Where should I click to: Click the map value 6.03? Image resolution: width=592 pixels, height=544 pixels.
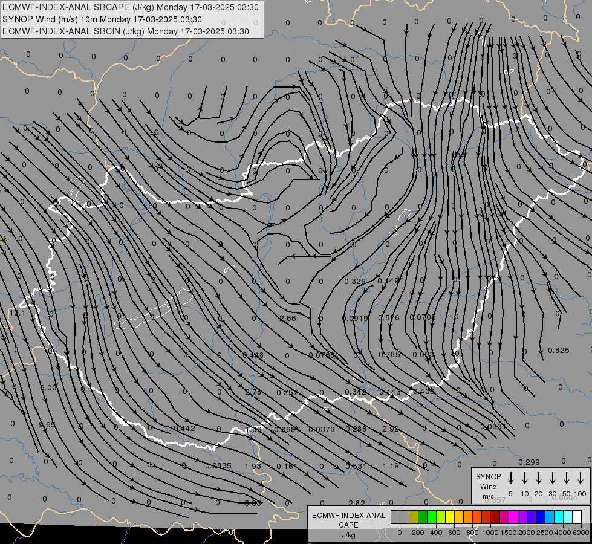[x=48, y=387]
